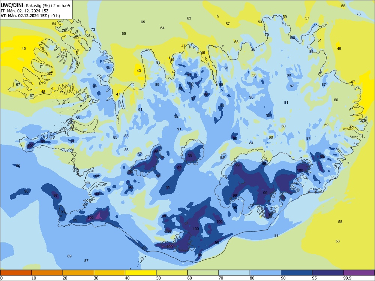Select the map value '79'
The width and height of the screenshot is (375, 281).
[x=267, y=34]
